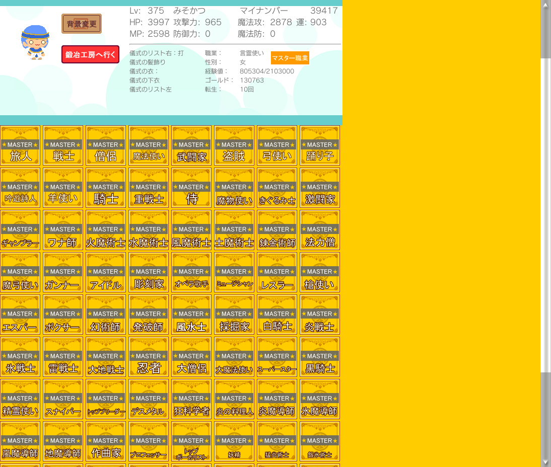Click the scrollbar up arrow
This screenshot has height=467, width=551.
click(x=545, y=5)
